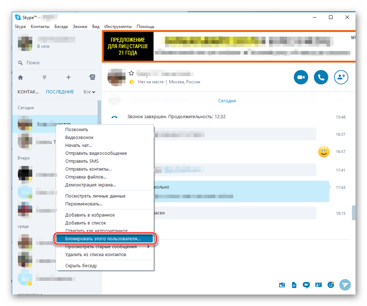Click the send video message icon
This screenshot has width=367, height=306.
click(306, 285)
